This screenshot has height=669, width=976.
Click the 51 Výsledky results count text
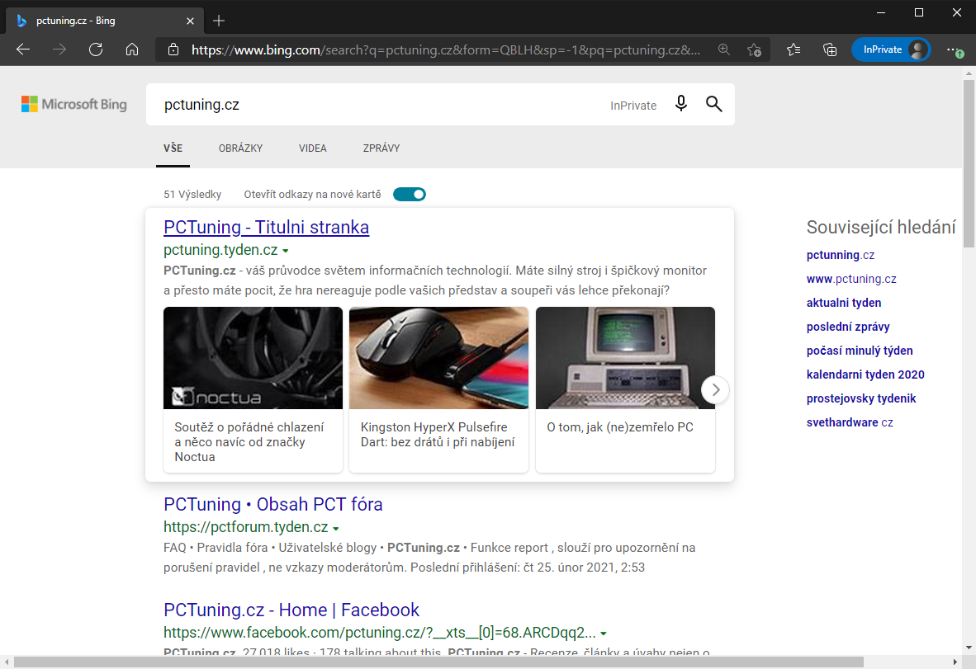coord(192,195)
